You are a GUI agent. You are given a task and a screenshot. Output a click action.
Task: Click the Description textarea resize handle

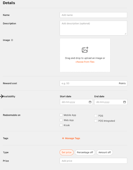click(125, 34)
